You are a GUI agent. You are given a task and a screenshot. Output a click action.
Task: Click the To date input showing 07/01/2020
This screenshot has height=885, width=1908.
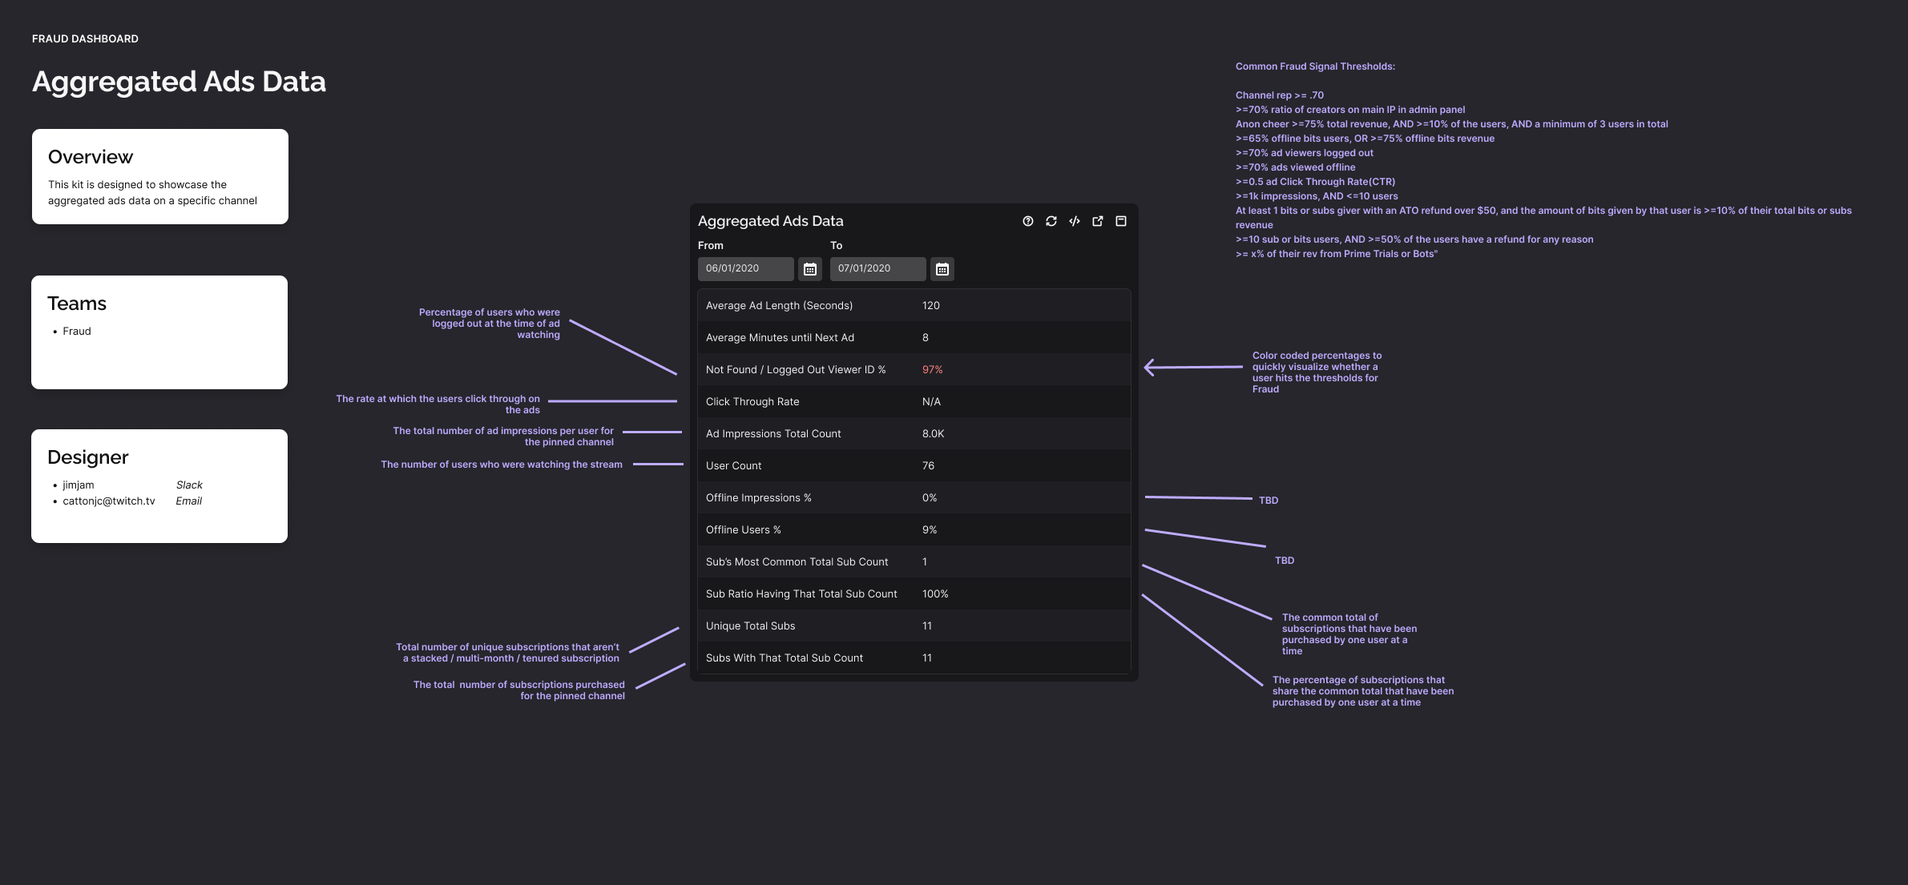(877, 269)
